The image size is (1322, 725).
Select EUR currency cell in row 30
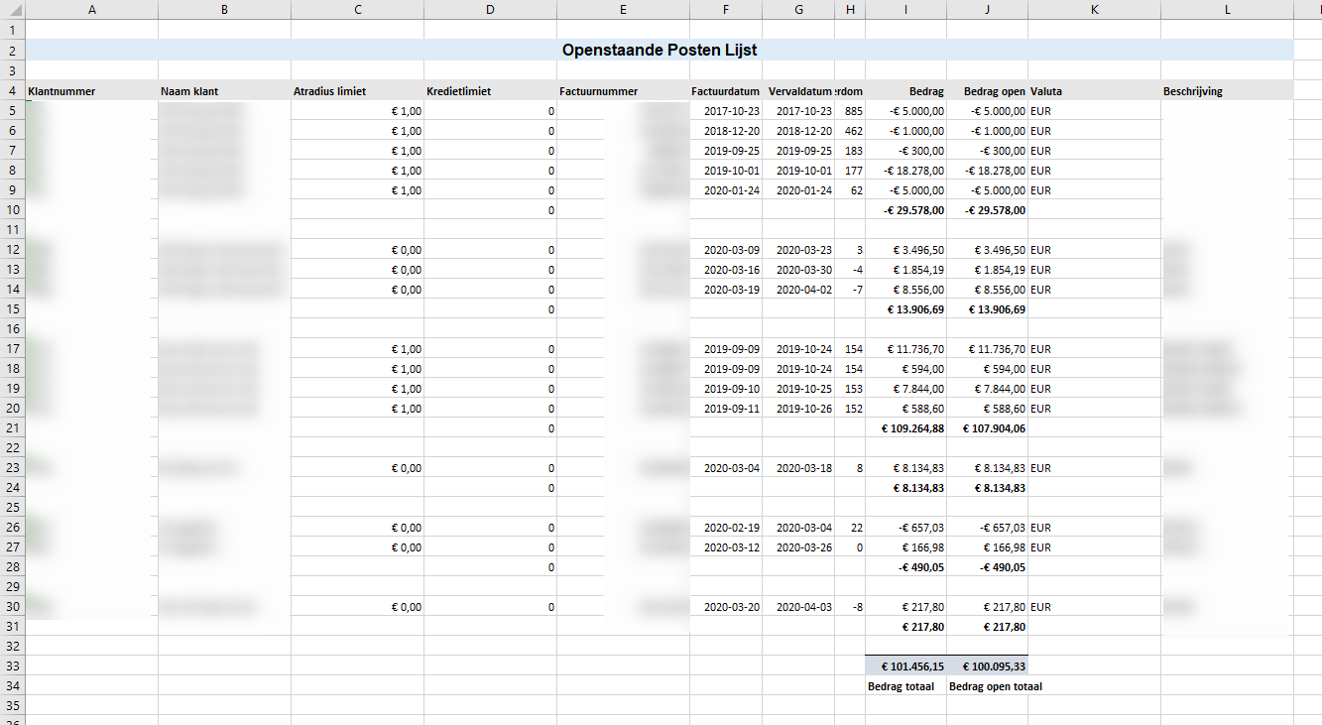pyautogui.click(x=1095, y=606)
